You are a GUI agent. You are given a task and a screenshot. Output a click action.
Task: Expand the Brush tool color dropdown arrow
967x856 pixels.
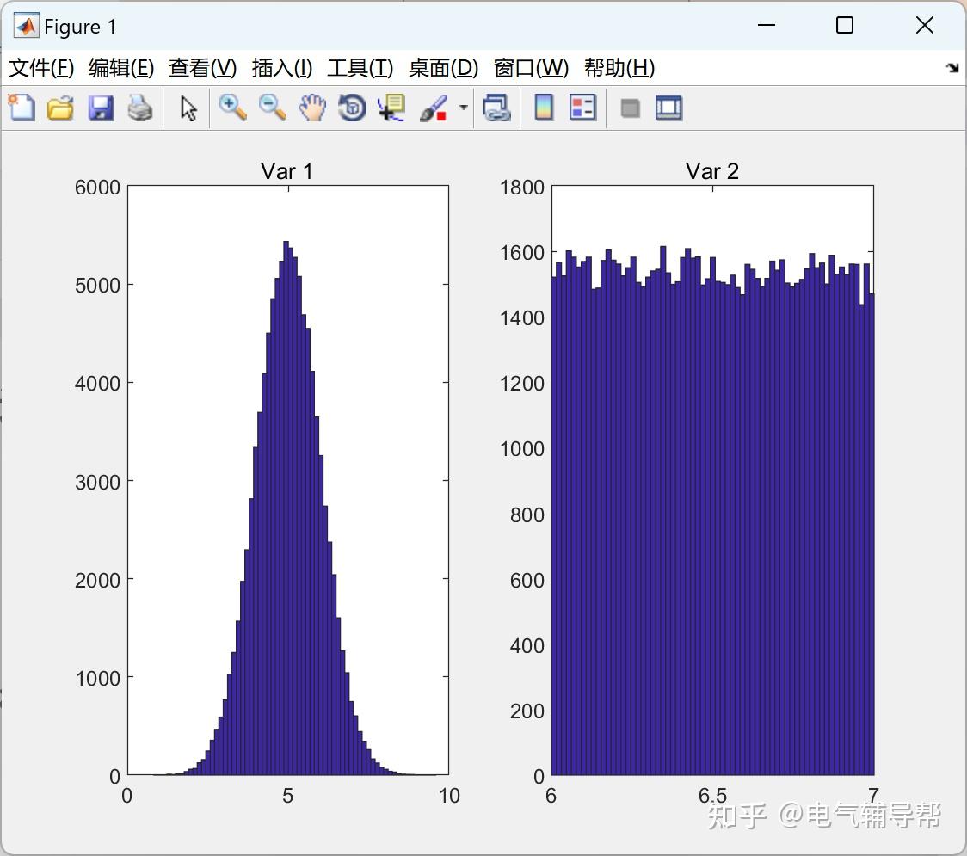[463, 108]
